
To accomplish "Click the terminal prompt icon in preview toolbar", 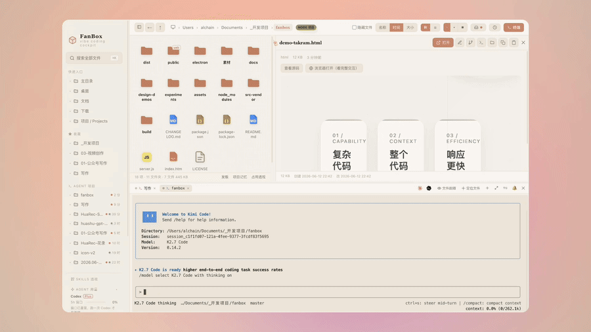I will [x=481, y=43].
